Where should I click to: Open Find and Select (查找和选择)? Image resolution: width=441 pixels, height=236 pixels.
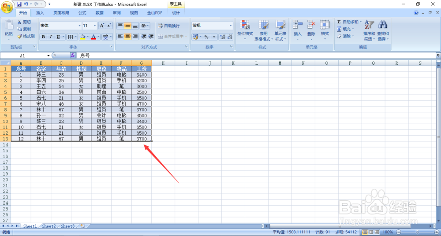pos(383,30)
